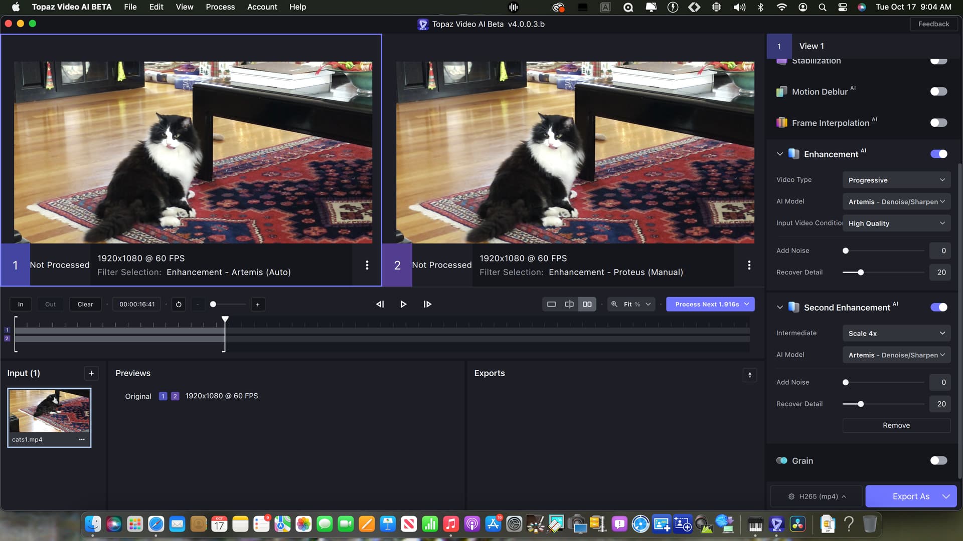Screen dimensions: 963x541
Task: Step forward one frame
Action: tap(427, 304)
